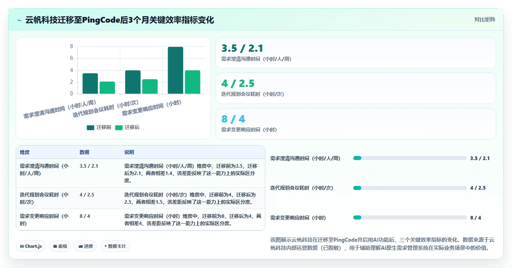Click the 3.5 / 2.1 data card
The height and width of the screenshot is (268, 512).
click(356, 53)
